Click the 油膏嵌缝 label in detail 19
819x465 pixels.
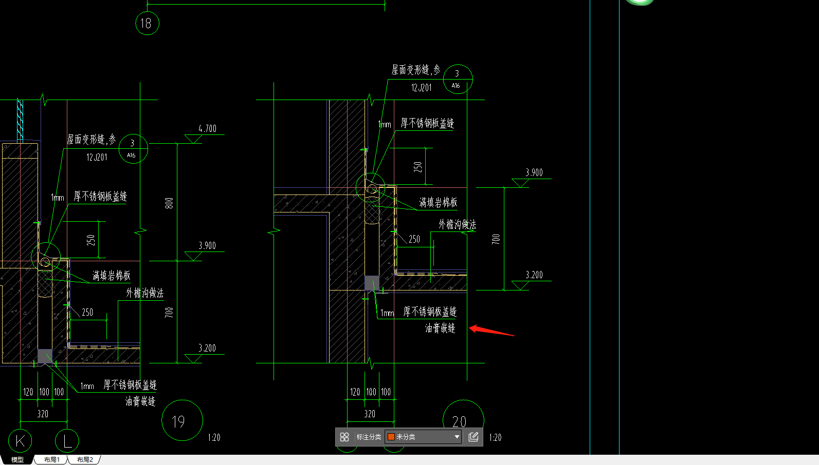(140, 401)
